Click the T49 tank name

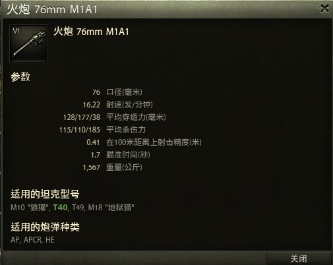[78, 208]
